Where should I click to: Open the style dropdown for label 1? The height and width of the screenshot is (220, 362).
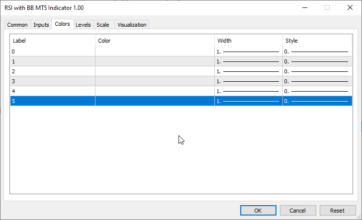[x=317, y=61]
